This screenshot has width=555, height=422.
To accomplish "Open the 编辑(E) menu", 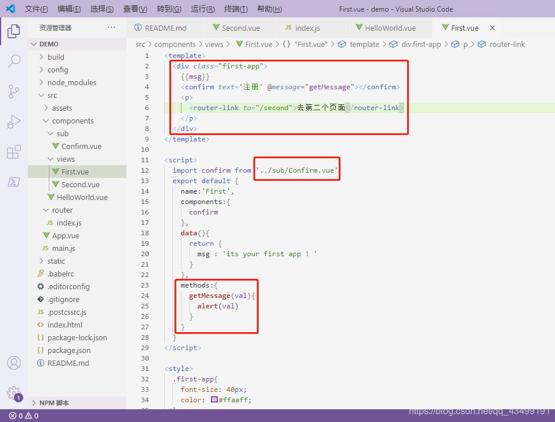I will tap(69, 9).
